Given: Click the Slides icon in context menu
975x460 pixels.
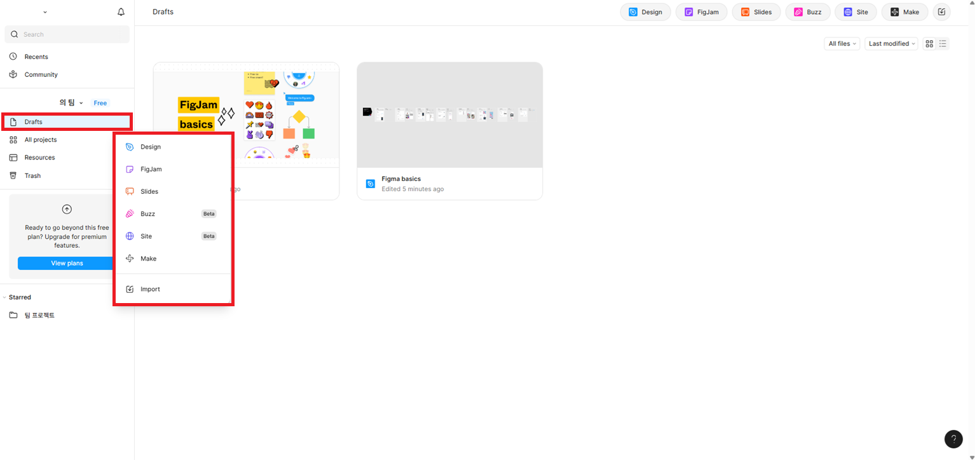Looking at the screenshot, I should 130,191.
